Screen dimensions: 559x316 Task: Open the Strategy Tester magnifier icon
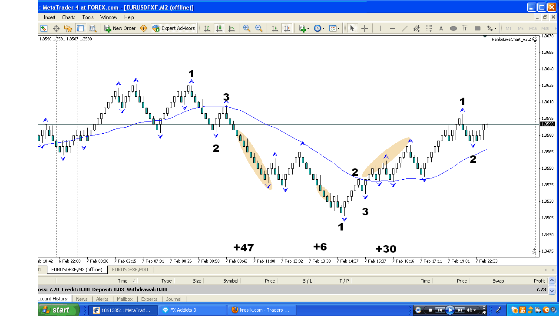click(x=93, y=28)
